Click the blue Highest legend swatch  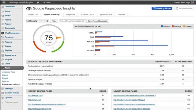point(162,26)
